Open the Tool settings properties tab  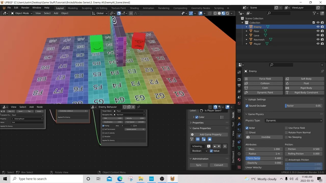click(x=239, y=72)
